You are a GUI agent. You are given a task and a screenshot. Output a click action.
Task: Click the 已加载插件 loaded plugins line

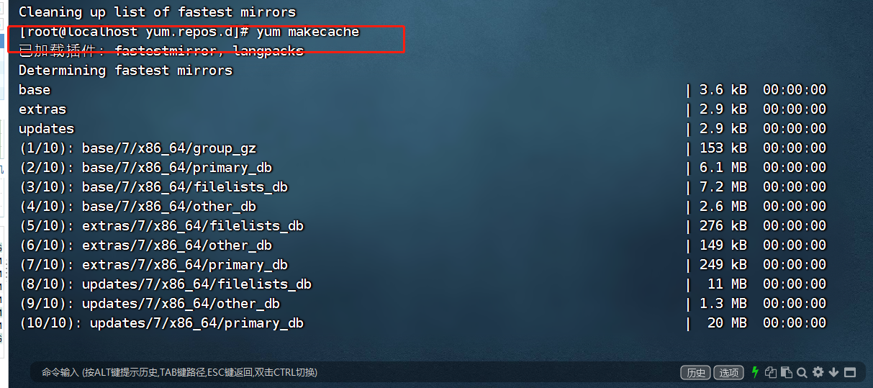161,51
